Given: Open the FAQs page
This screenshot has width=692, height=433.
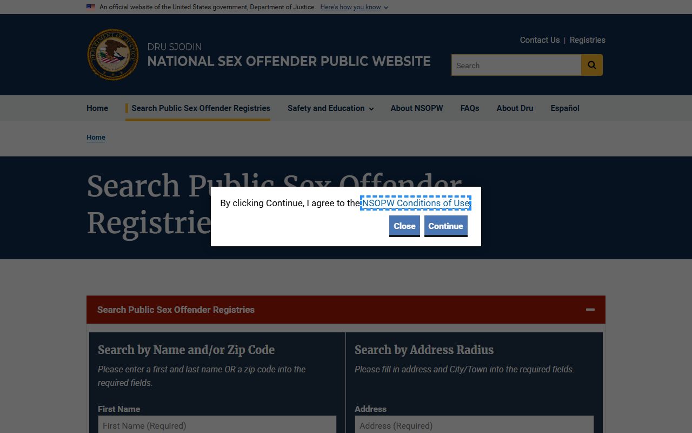Looking at the screenshot, I should coord(470,108).
